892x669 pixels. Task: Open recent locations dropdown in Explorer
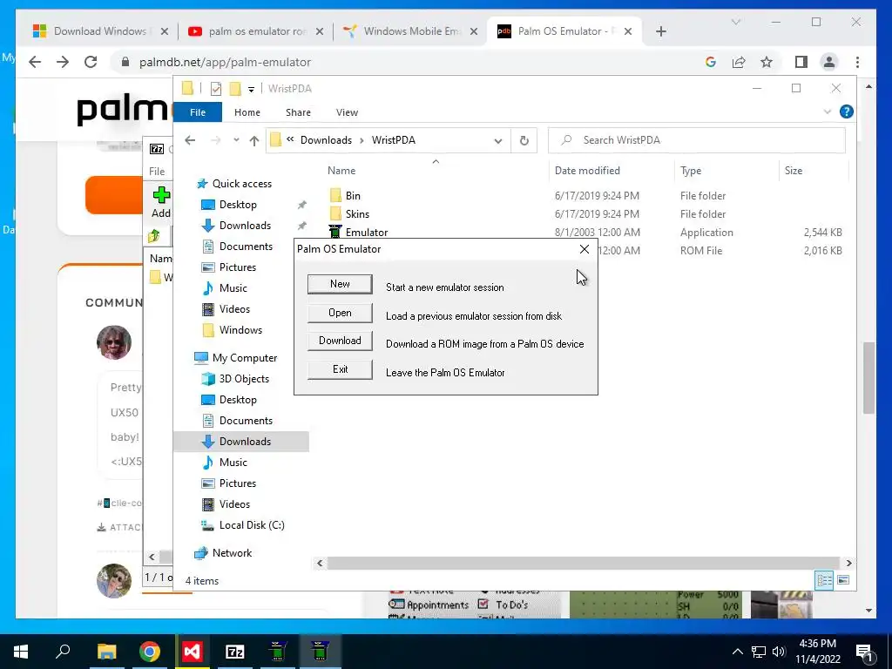pyautogui.click(x=236, y=140)
